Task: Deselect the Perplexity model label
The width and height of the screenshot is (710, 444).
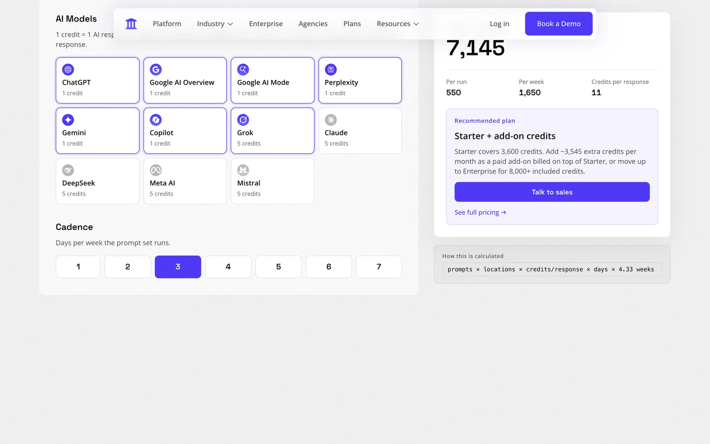Action: pos(341,82)
